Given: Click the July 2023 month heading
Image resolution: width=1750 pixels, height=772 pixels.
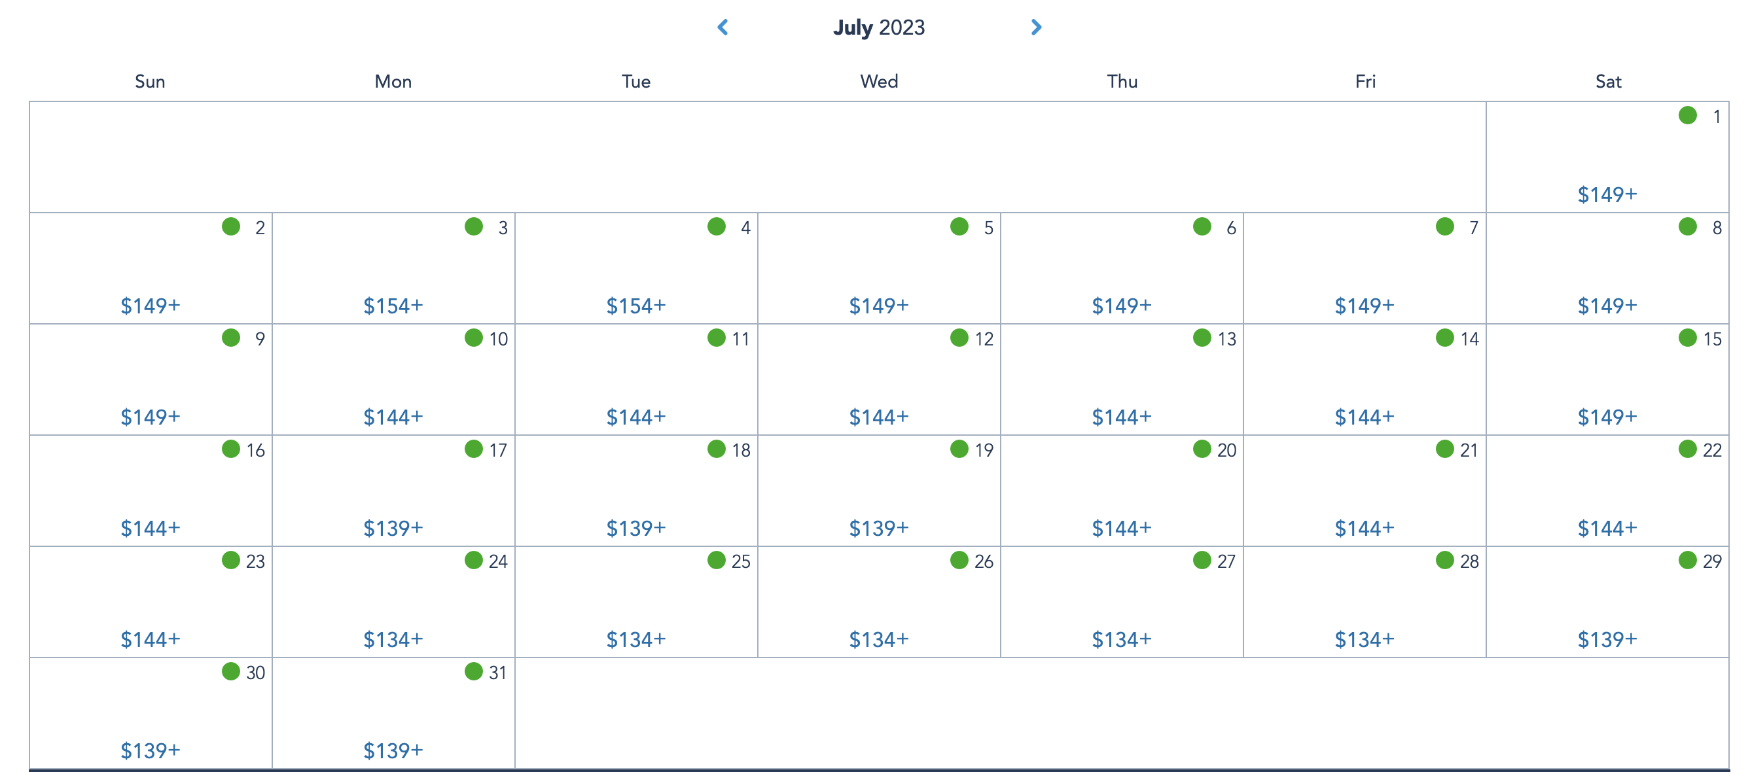Looking at the screenshot, I should [878, 27].
